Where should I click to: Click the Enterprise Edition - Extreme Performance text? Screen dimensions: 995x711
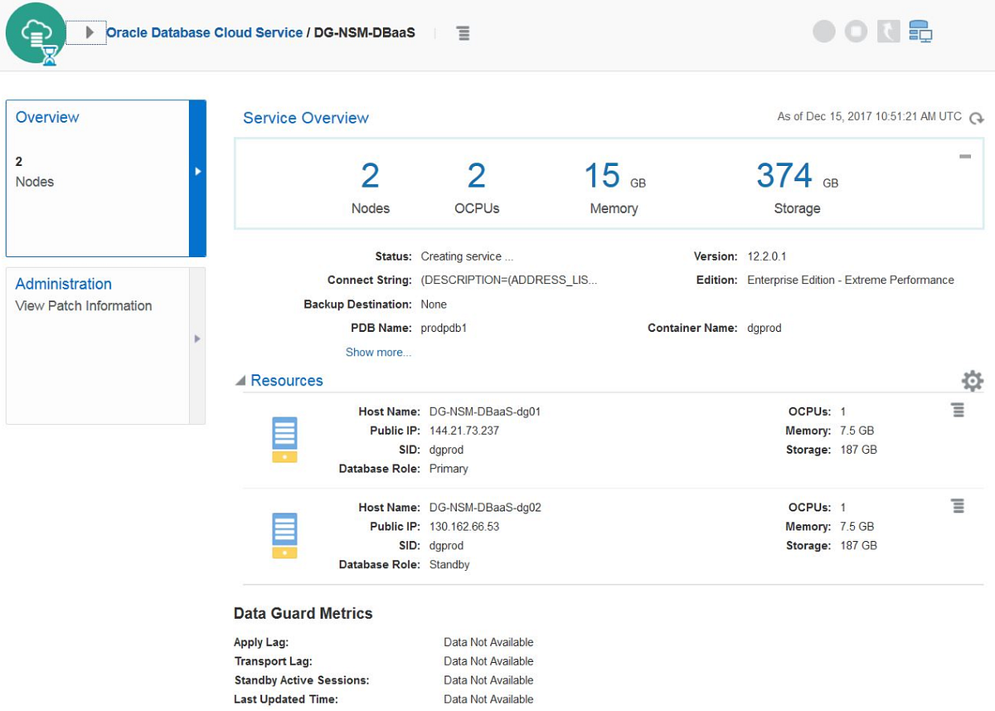(x=851, y=280)
